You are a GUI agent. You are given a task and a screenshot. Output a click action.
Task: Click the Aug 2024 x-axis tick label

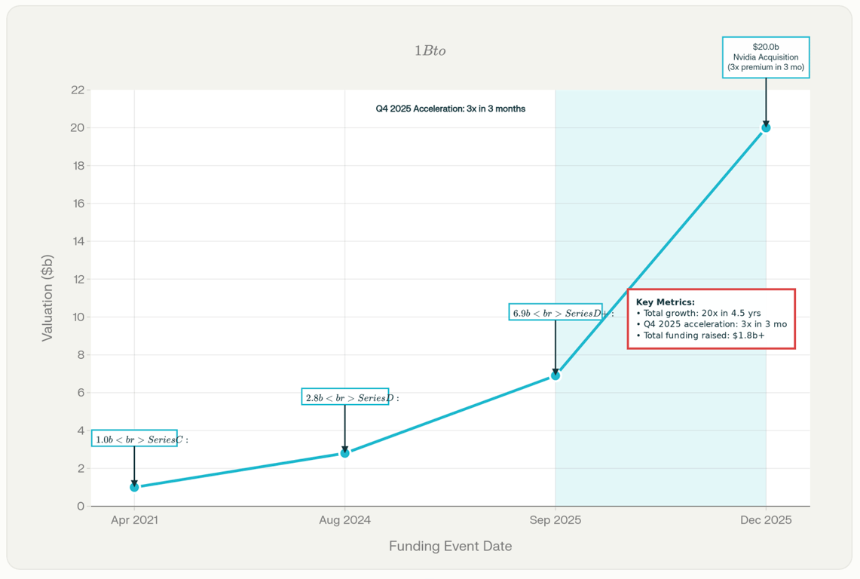point(344,520)
